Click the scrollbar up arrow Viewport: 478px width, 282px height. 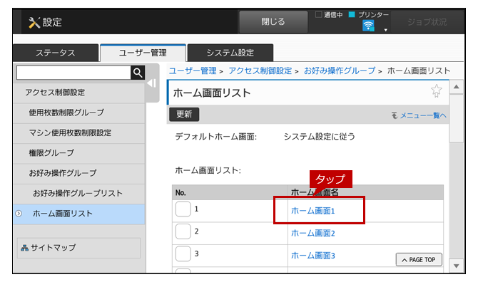click(x=457, y=87)
